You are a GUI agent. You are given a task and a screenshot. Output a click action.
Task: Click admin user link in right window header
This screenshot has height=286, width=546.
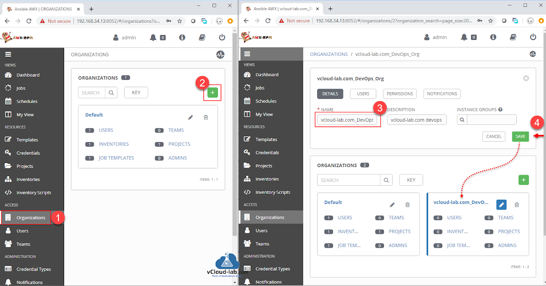tap(435, 37)
